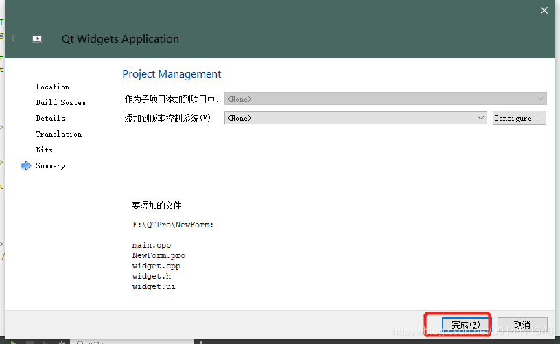Open the version control system dropdown

(x=355, y=118)
